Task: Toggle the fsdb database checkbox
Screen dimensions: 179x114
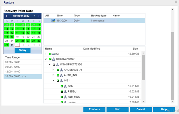Action: click(62, 86)
